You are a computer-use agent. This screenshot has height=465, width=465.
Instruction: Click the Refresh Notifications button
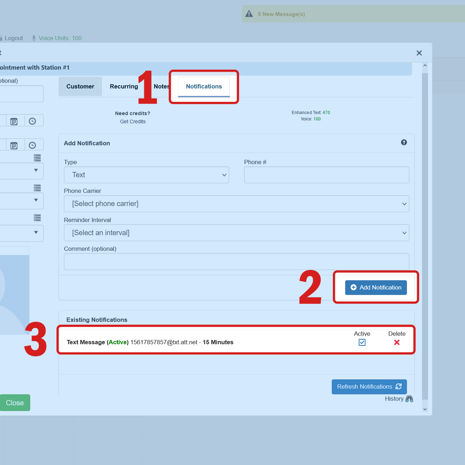(x=369, y=386)
